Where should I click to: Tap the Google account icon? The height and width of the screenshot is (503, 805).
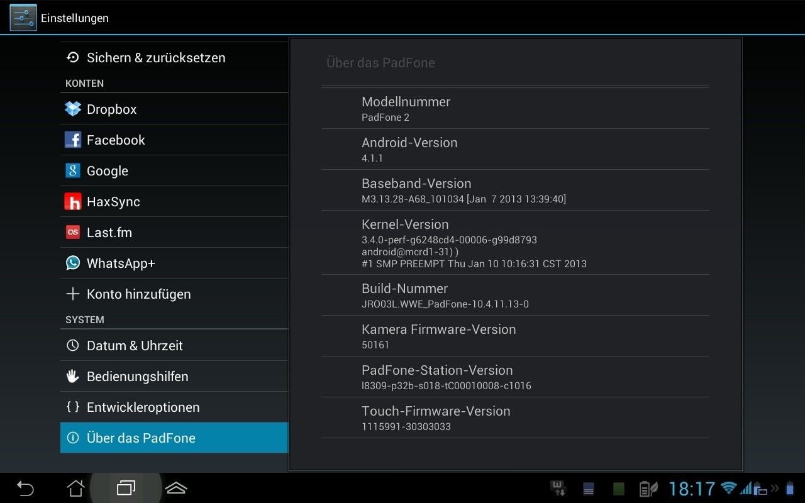tap(73, 170)
